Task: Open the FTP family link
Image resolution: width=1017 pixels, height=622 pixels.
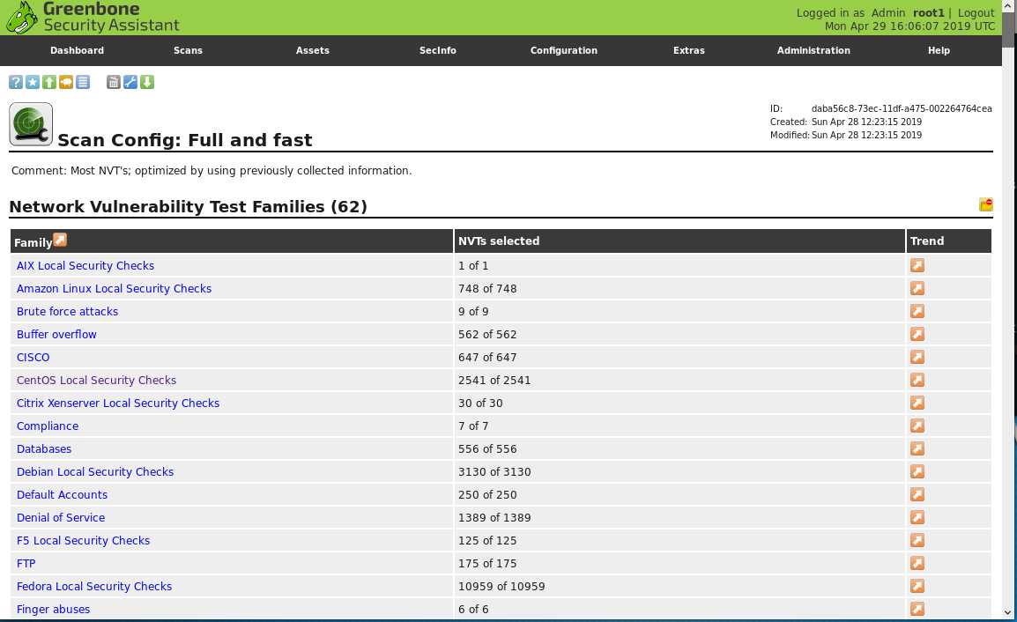Action: [26, 563]
